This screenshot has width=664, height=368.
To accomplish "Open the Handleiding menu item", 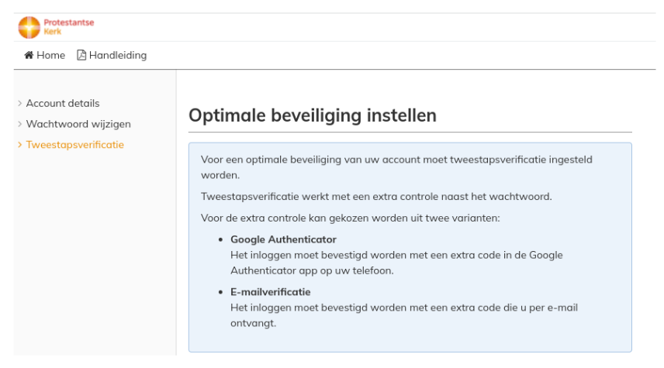I will click(112, 55).
